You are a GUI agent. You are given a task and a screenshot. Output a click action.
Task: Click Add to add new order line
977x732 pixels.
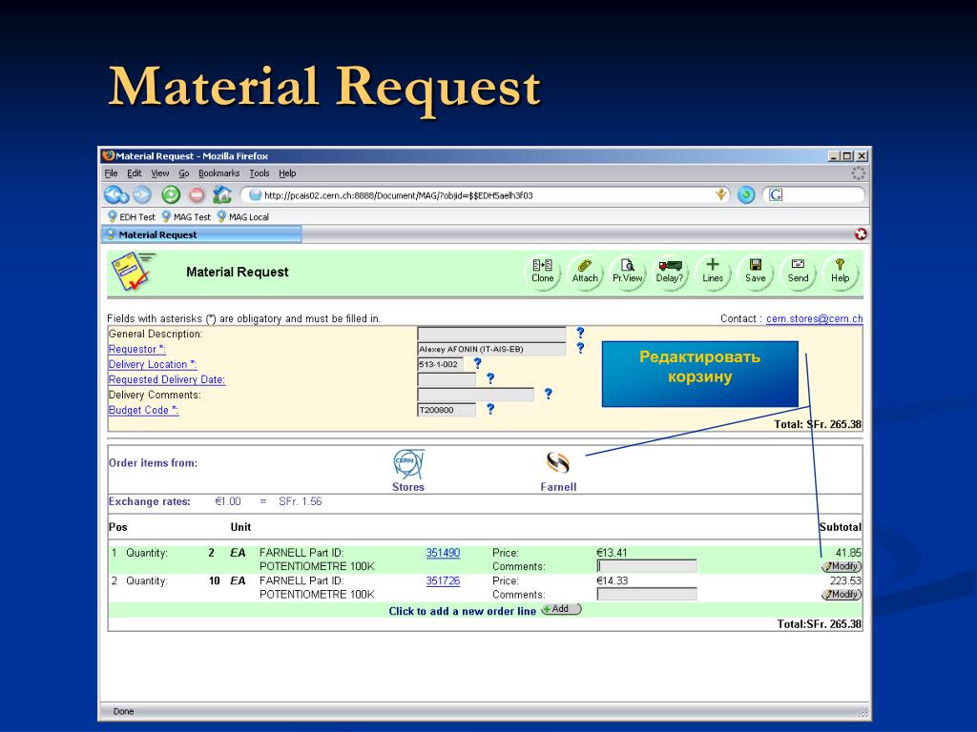pos(561,609)
